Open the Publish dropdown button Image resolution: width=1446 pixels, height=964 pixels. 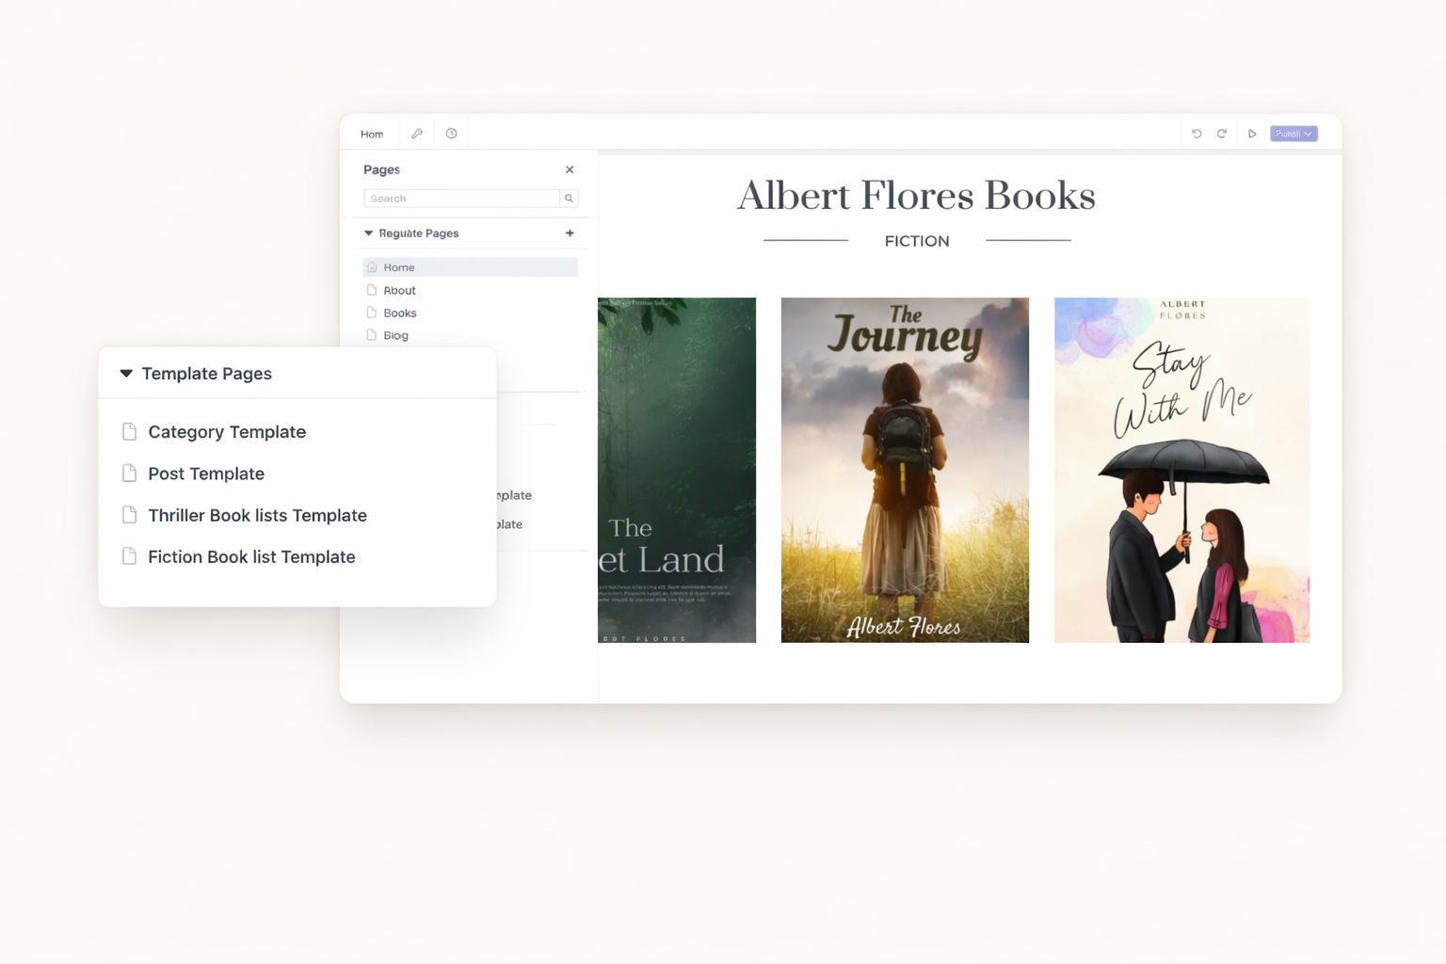[x=1293, y=134]
